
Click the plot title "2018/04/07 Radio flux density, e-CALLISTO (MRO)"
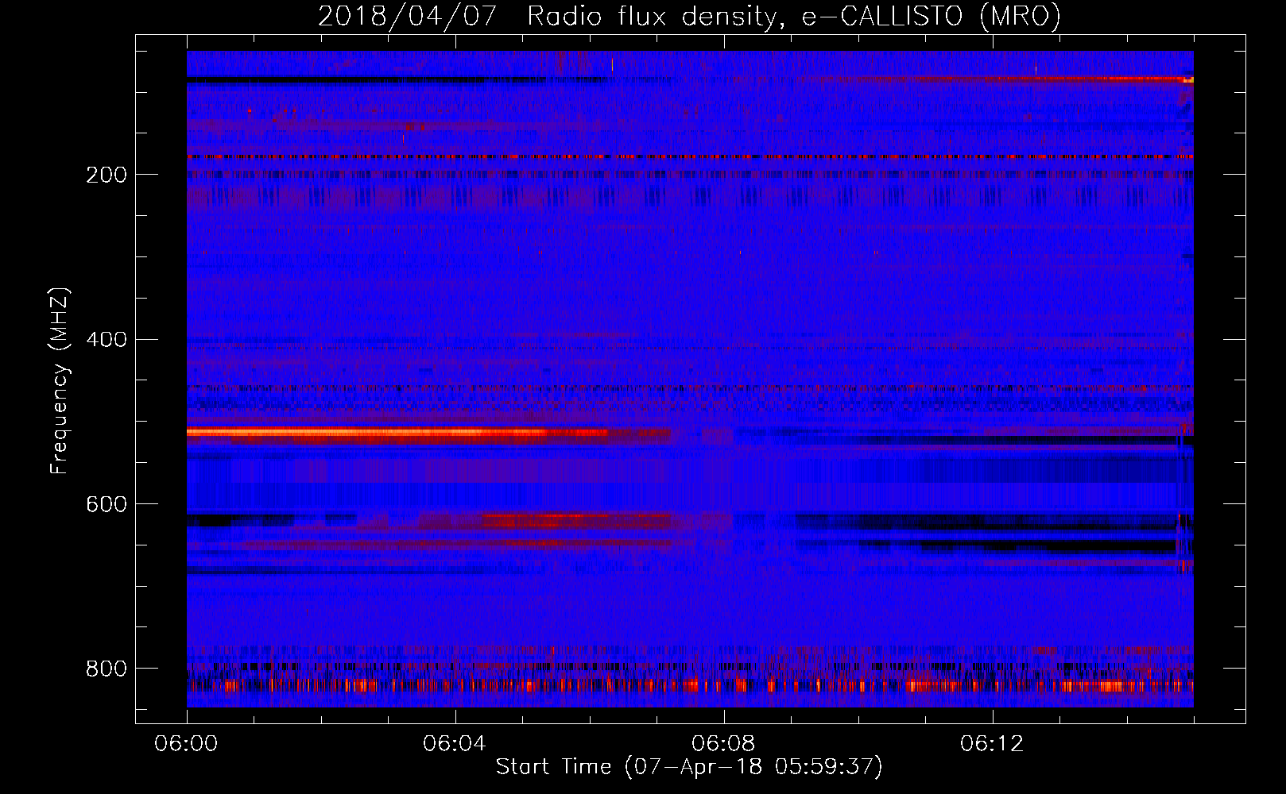tap(689, 17)
